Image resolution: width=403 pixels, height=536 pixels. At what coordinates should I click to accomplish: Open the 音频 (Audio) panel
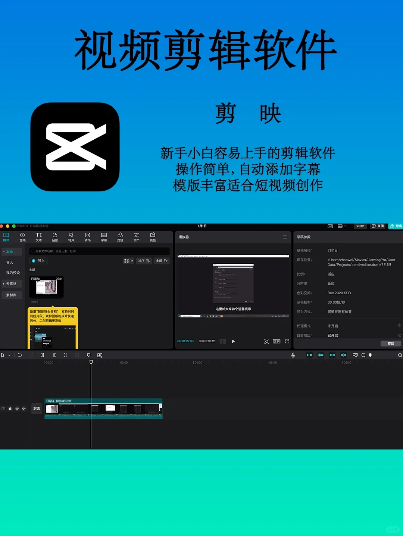pos(22,237)
